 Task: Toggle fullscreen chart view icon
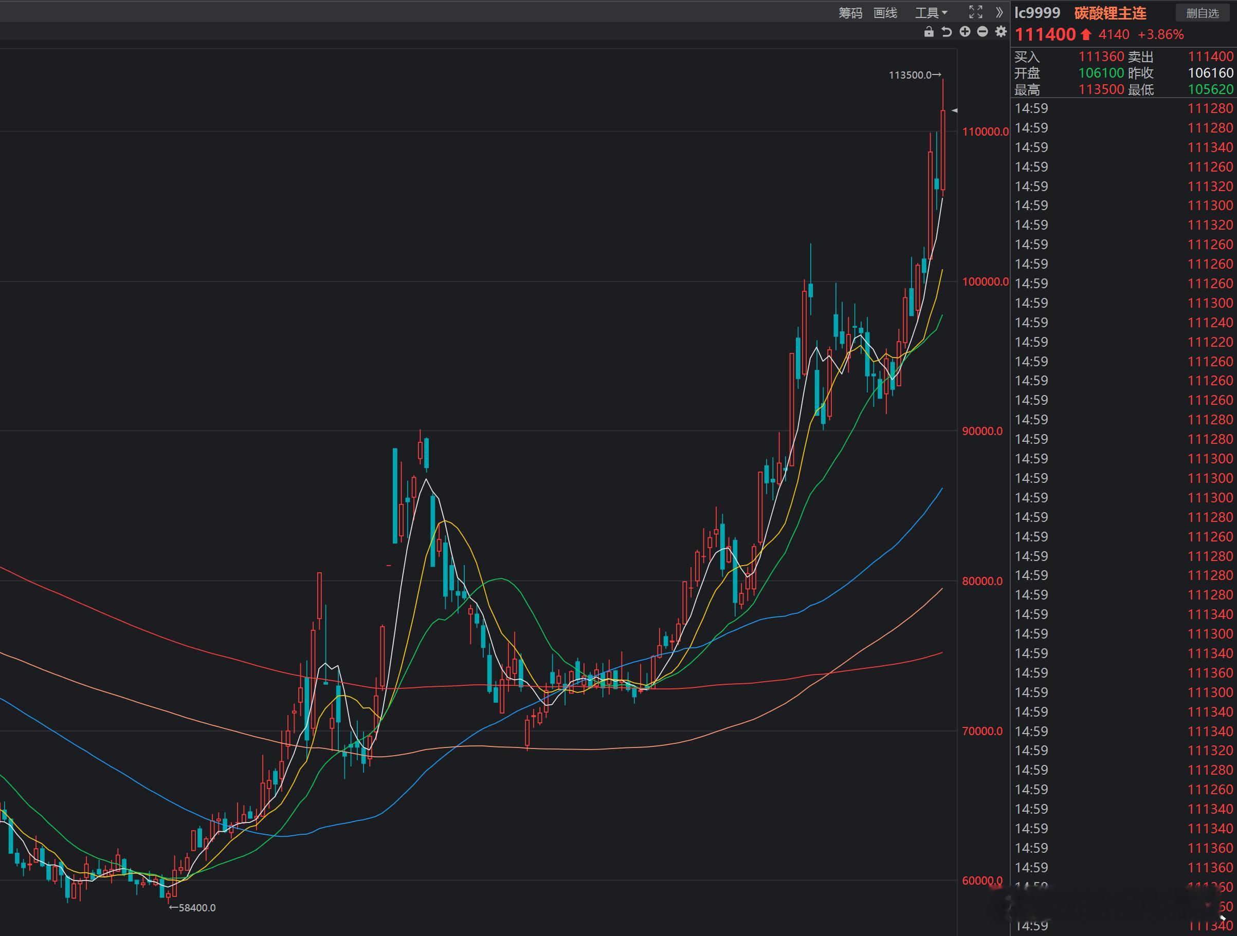click(x=975, y=12)
